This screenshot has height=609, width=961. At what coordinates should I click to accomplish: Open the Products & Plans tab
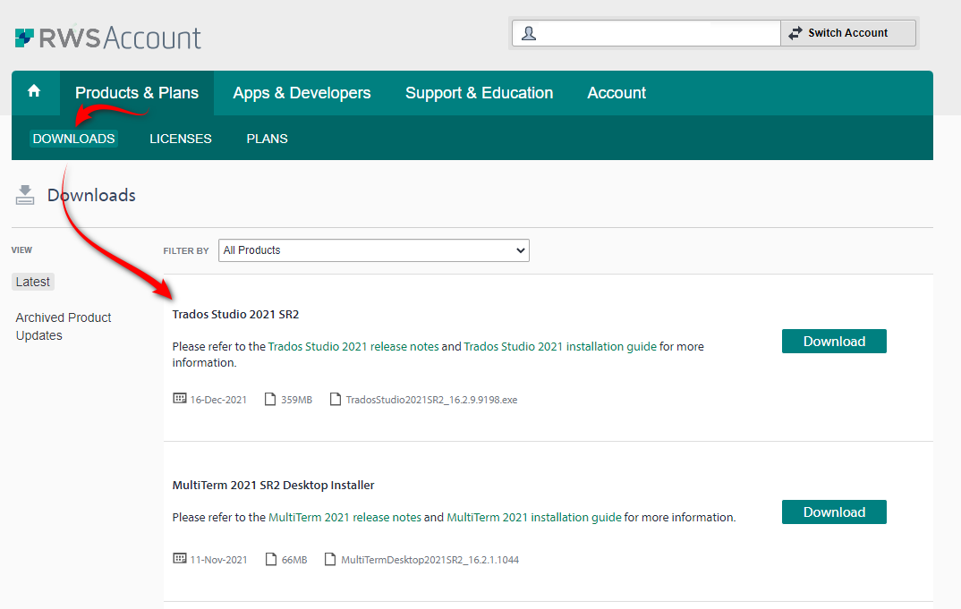coord(137,93)
